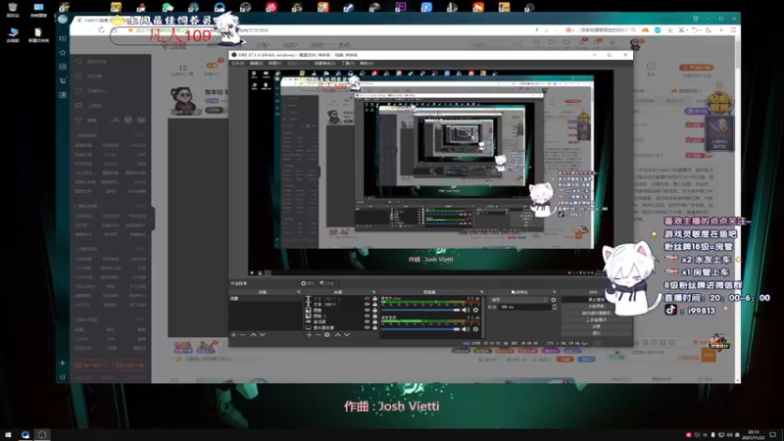Add a new source in OBS
784x441 pixels.
point(309,334)
